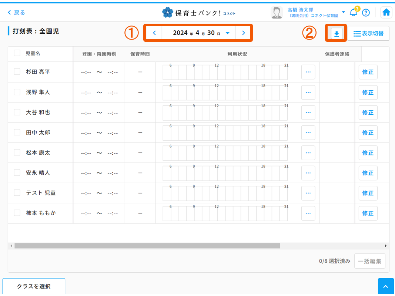Open the three-dot menu for 杉田 亮平
Screen dimensions: 395x296
click(308, 72)
